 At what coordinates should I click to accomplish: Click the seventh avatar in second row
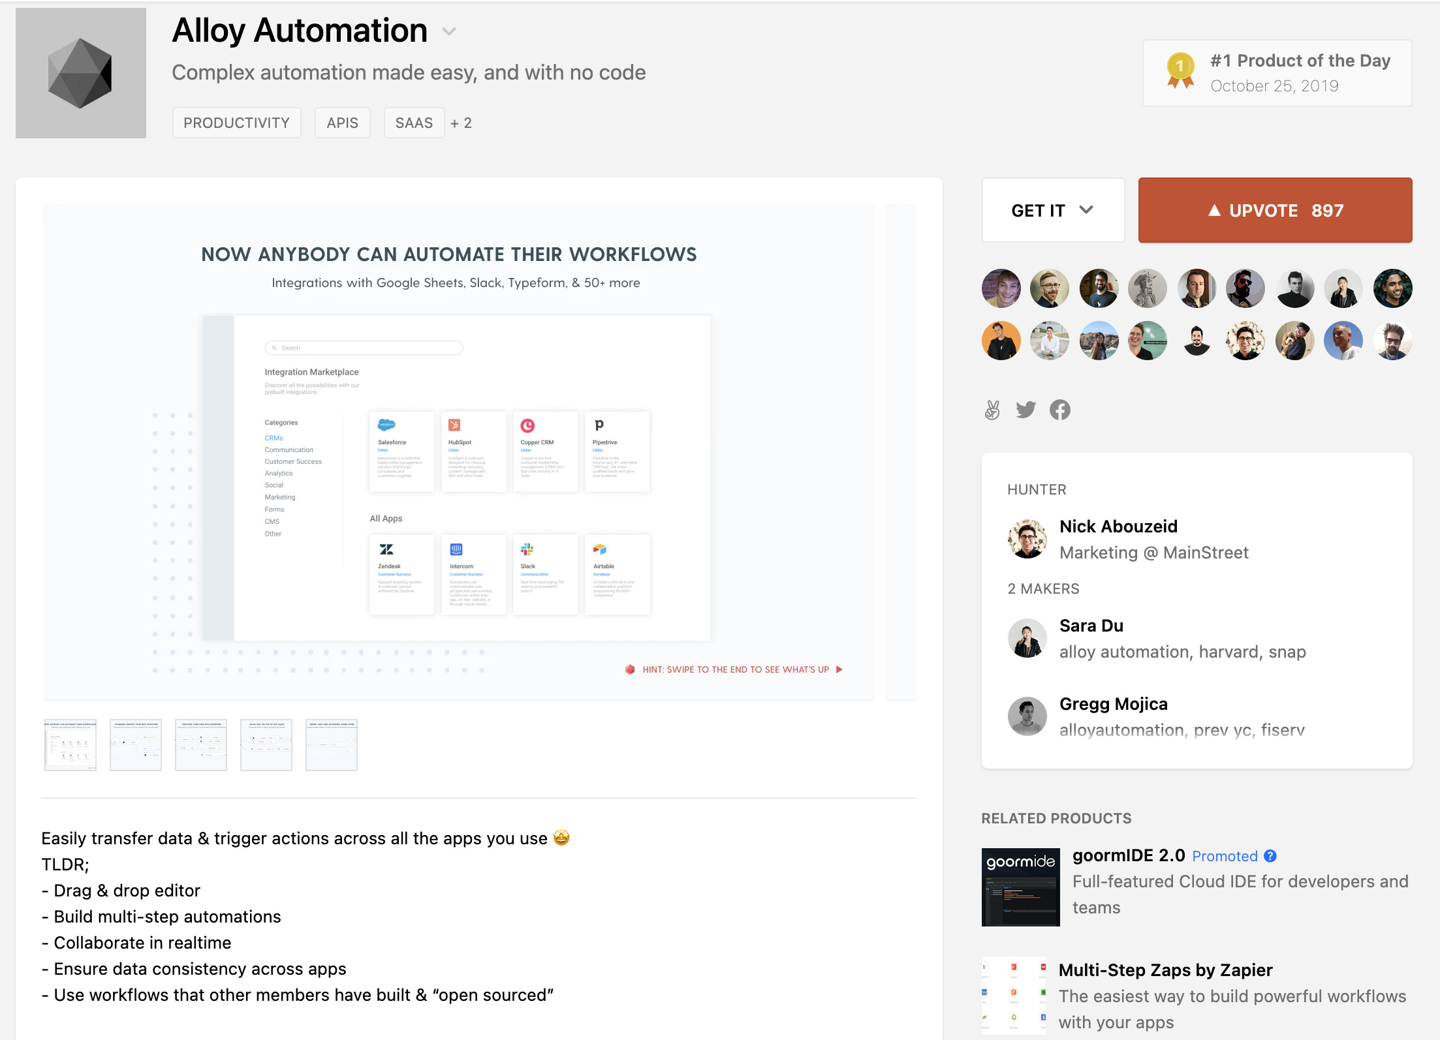coord(1294,341)
